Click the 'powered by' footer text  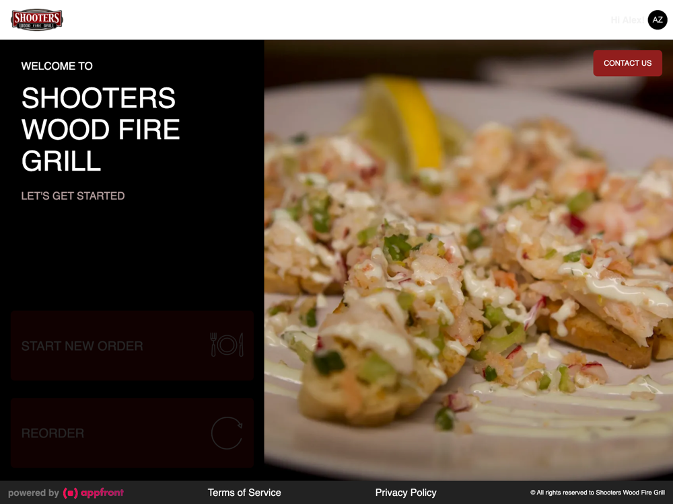pyautogui.click(x=34, y=493)
